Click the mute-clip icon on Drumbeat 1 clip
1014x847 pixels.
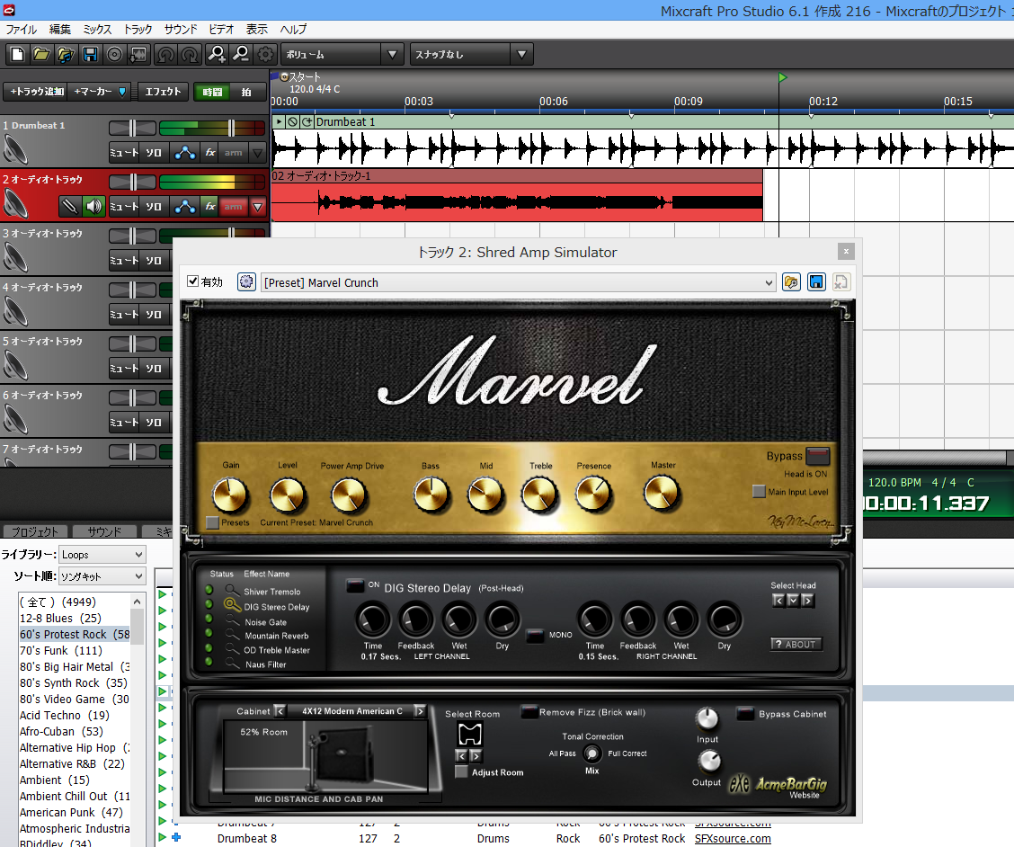pyautogui.click(x=292, y=121)
